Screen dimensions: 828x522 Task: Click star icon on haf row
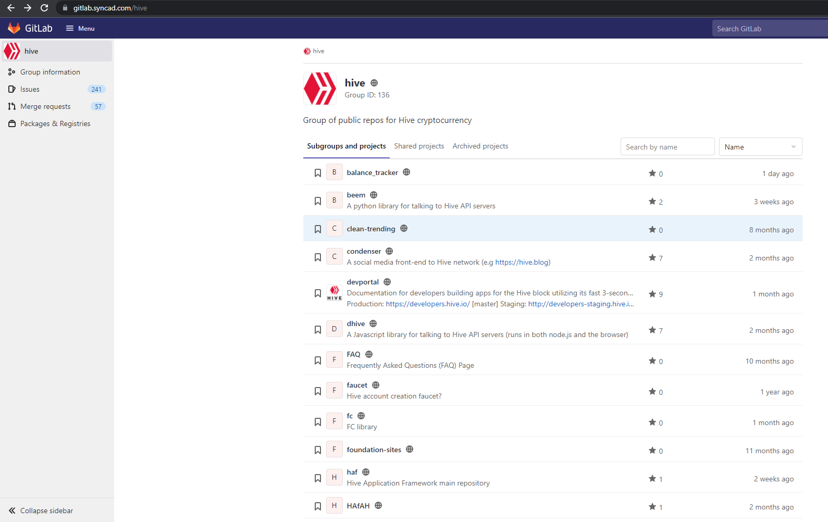tap(652, 478)
